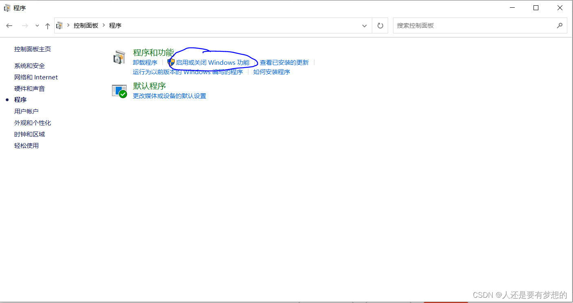Click the refresh icon next to the address bar
The width and height of the screenshot is (573, 303).
pos(380,25)
